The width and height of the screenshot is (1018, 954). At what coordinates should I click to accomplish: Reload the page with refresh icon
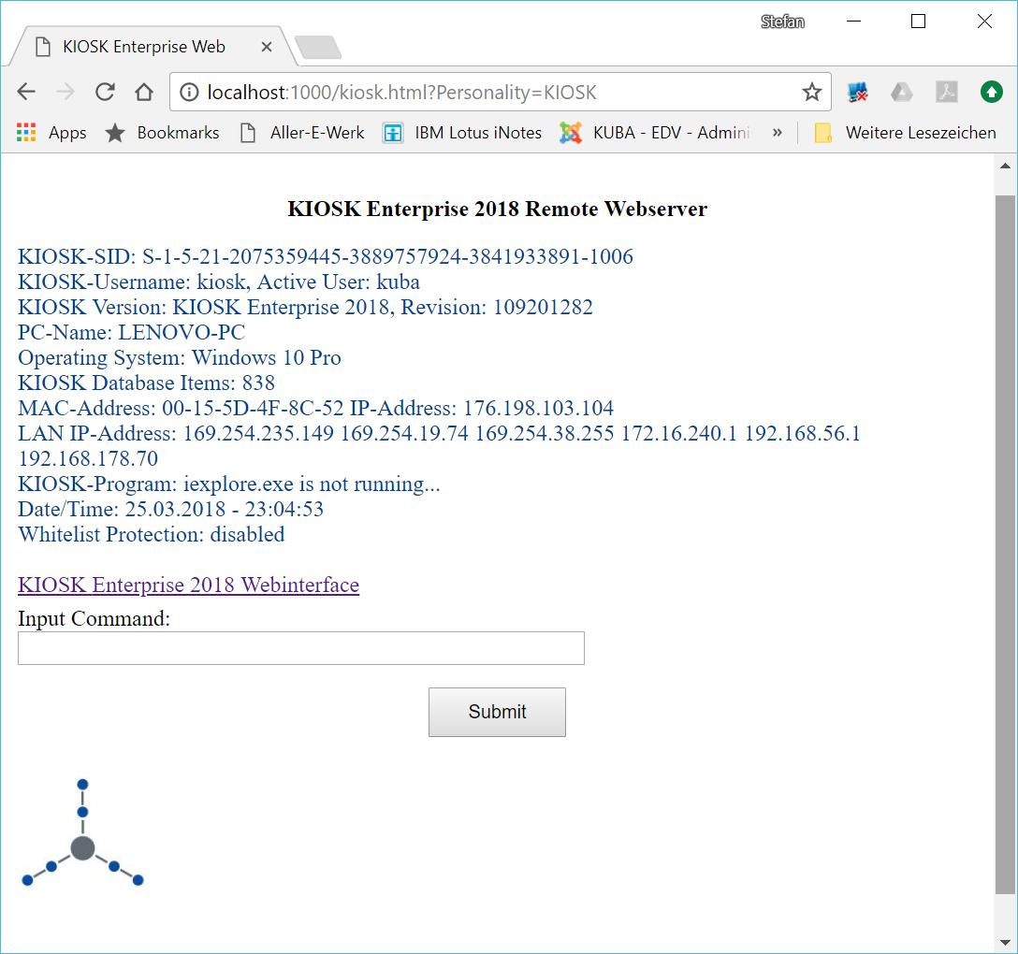click(x=105, y=92)
